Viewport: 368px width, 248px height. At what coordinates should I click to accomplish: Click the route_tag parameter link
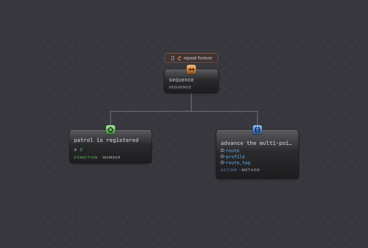tap(238, 163)
